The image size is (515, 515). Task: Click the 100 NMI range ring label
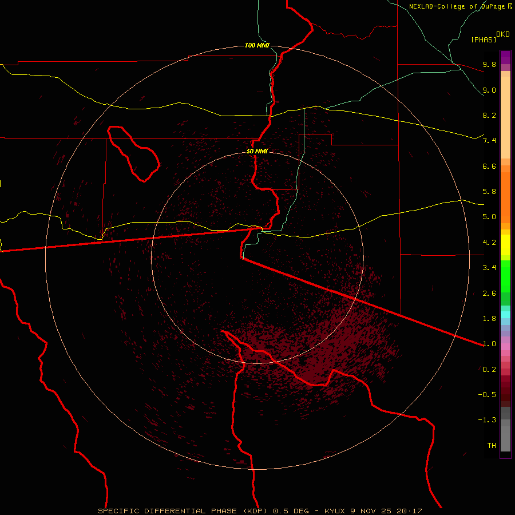(257, 45)
